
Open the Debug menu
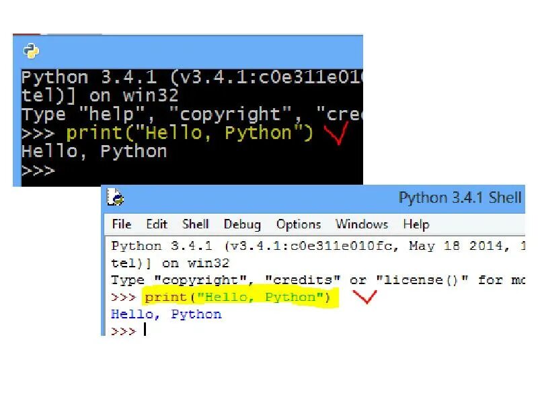tap(242, 224)
